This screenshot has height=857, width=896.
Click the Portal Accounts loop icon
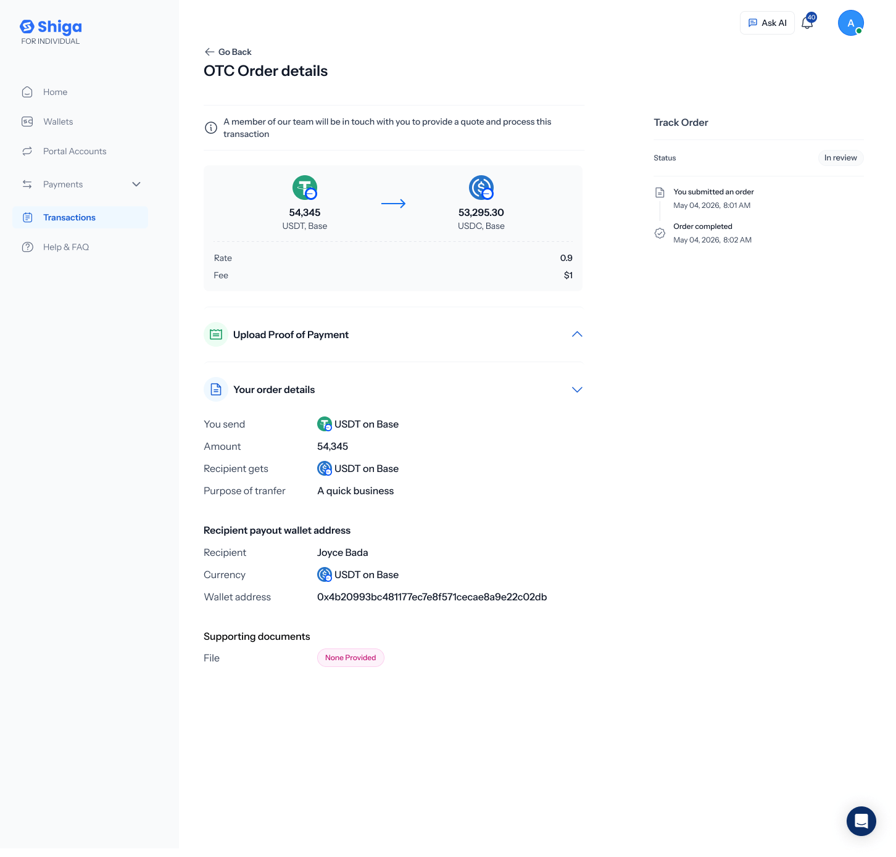27,151
